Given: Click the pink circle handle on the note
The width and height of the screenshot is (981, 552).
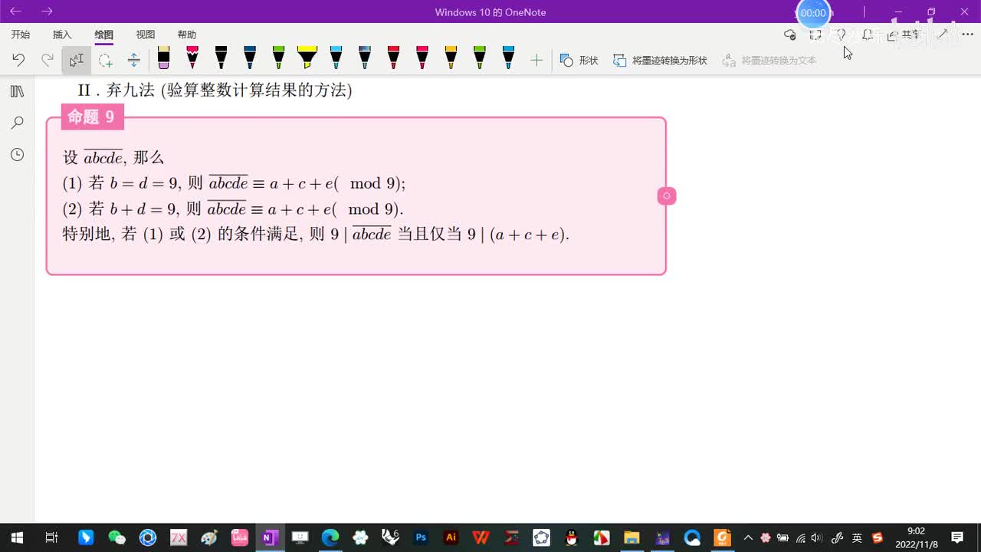Looking at the screenshot, I should pyautogui.click(x=666, y=196).
